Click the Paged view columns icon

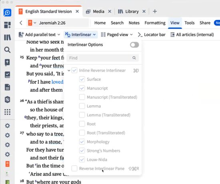103,35
